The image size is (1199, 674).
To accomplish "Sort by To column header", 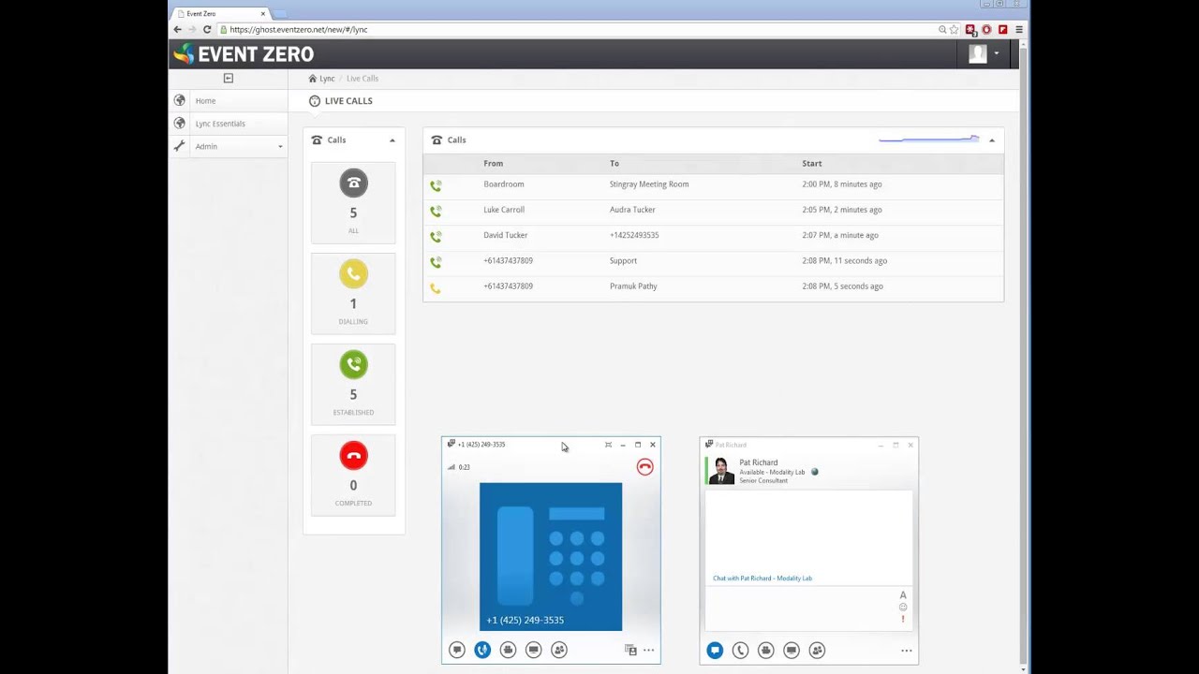I will [x=614, y=164].
